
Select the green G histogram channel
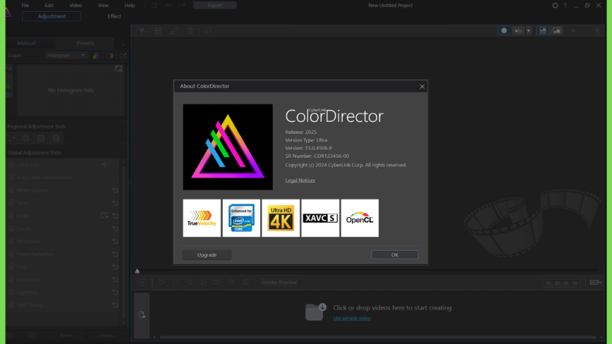tap(8, 86)
